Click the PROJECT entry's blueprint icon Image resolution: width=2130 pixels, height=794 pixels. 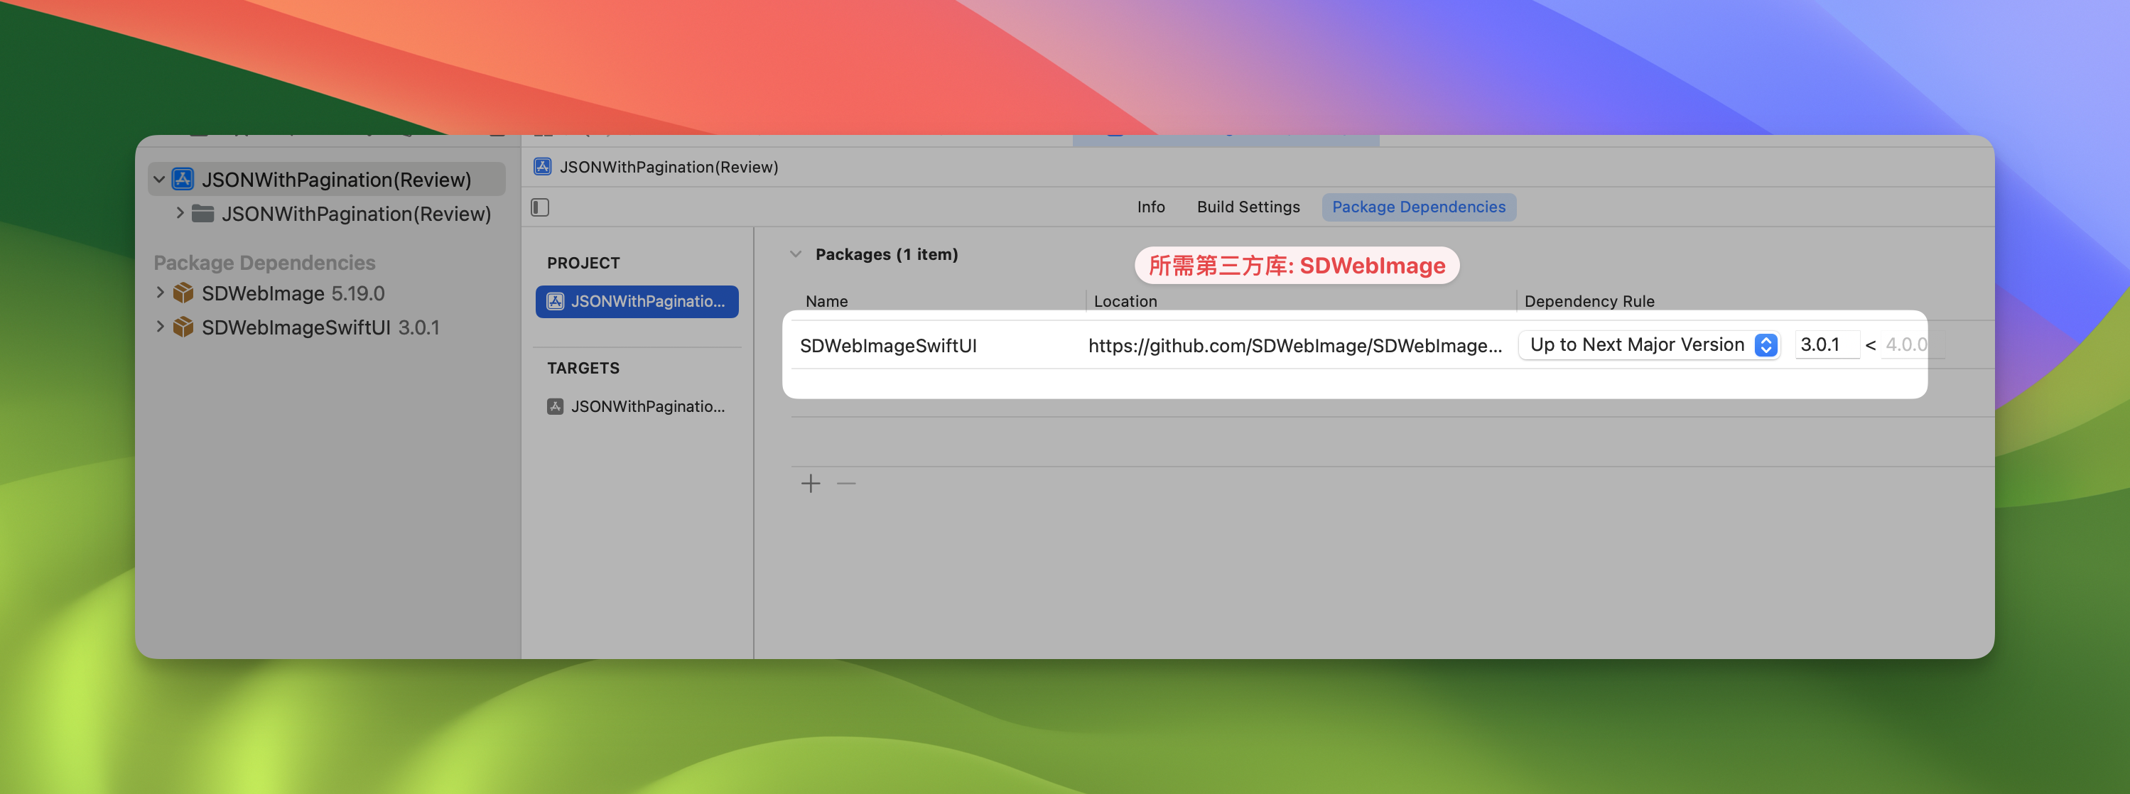click(x=556, y=300)
